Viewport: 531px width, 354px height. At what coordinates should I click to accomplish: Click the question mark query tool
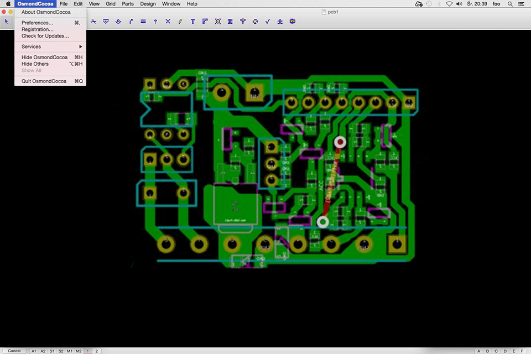coord(155,22)
